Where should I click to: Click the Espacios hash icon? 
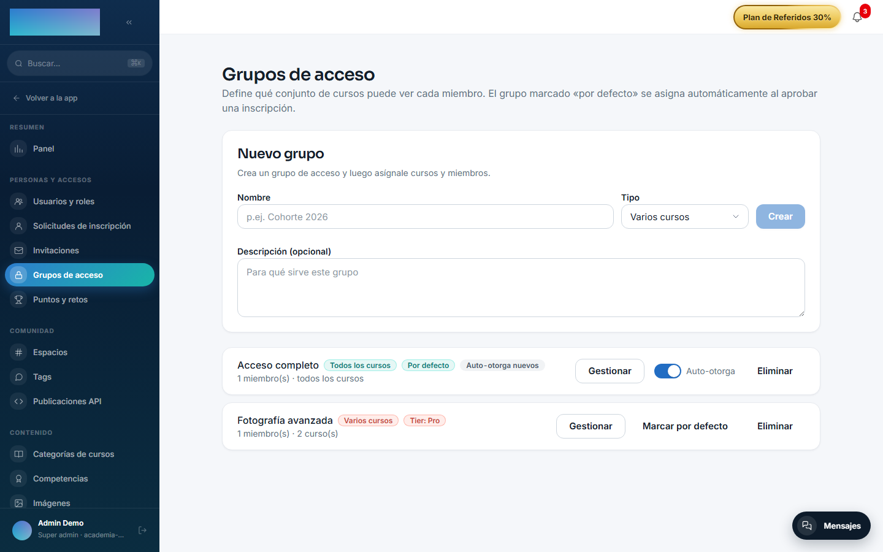(19, 352)
